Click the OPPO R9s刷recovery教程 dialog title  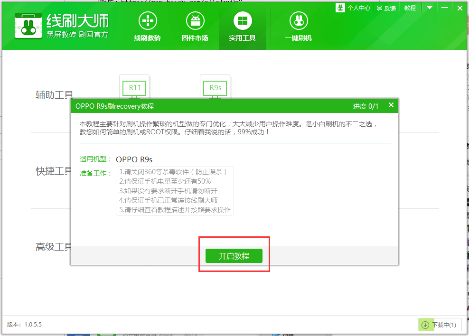[x=114, y=106]
